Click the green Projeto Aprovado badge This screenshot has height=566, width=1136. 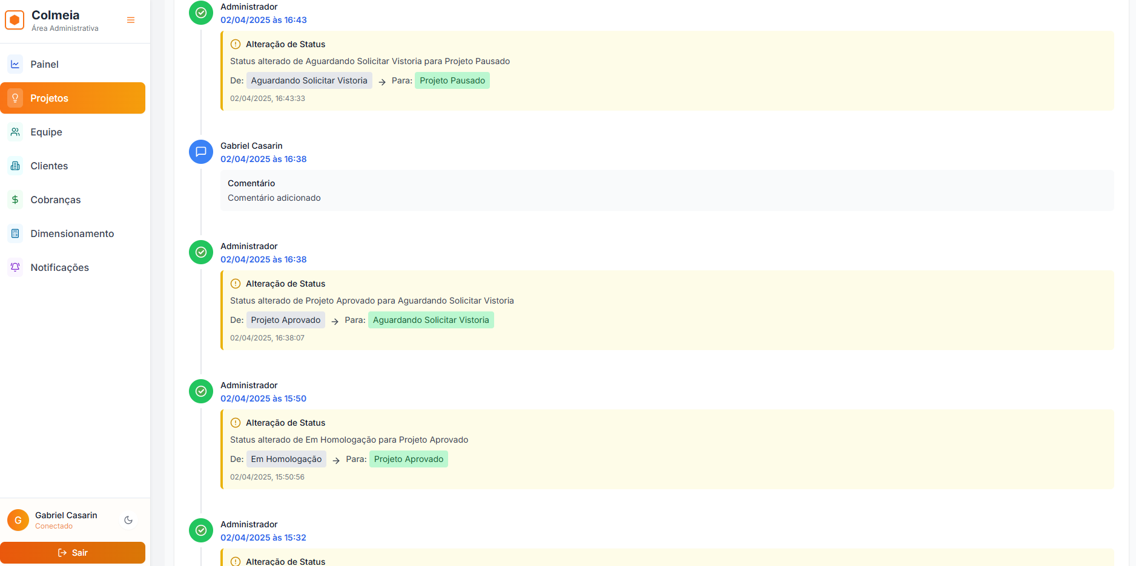409,459
